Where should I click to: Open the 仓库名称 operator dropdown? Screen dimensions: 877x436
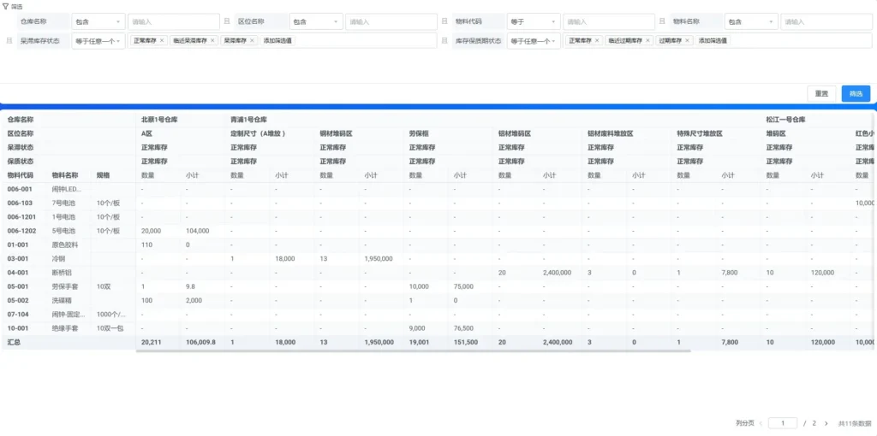click(98, 21)
